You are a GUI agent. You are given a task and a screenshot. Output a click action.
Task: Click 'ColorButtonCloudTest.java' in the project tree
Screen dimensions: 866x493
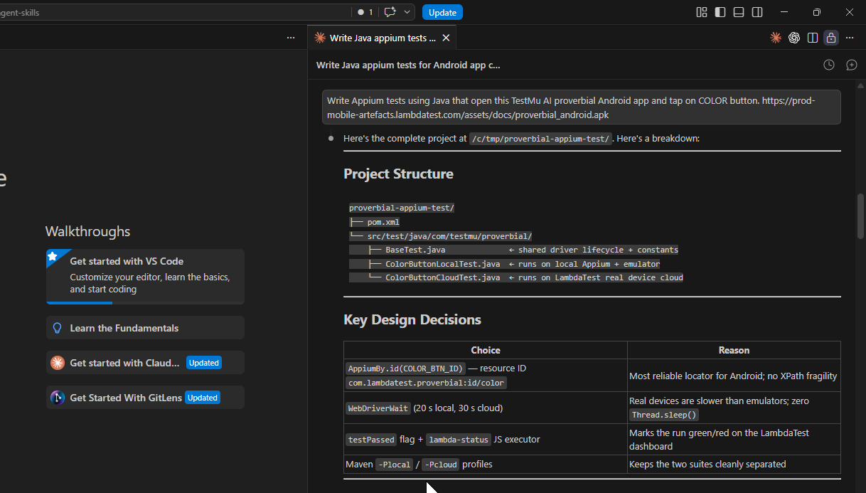click(443, 277)
